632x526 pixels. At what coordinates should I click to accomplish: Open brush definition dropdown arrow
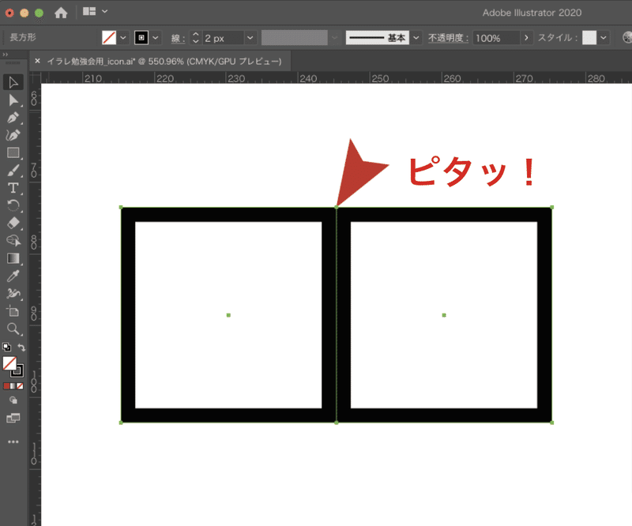[x=416, y=38]
